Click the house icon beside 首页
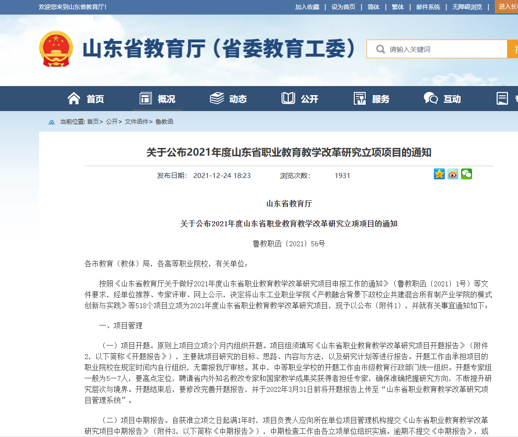Viewport: 518px width, 437px height. [74, 98]
